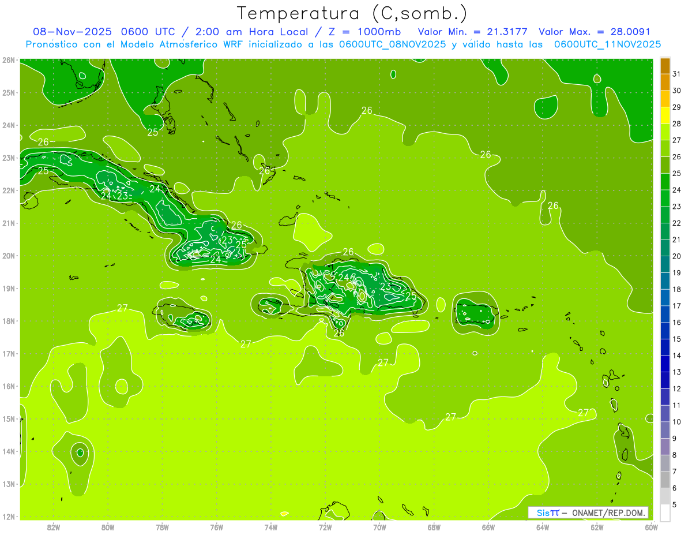Click the "31" label on the color scale

click(x=676, y=74)
